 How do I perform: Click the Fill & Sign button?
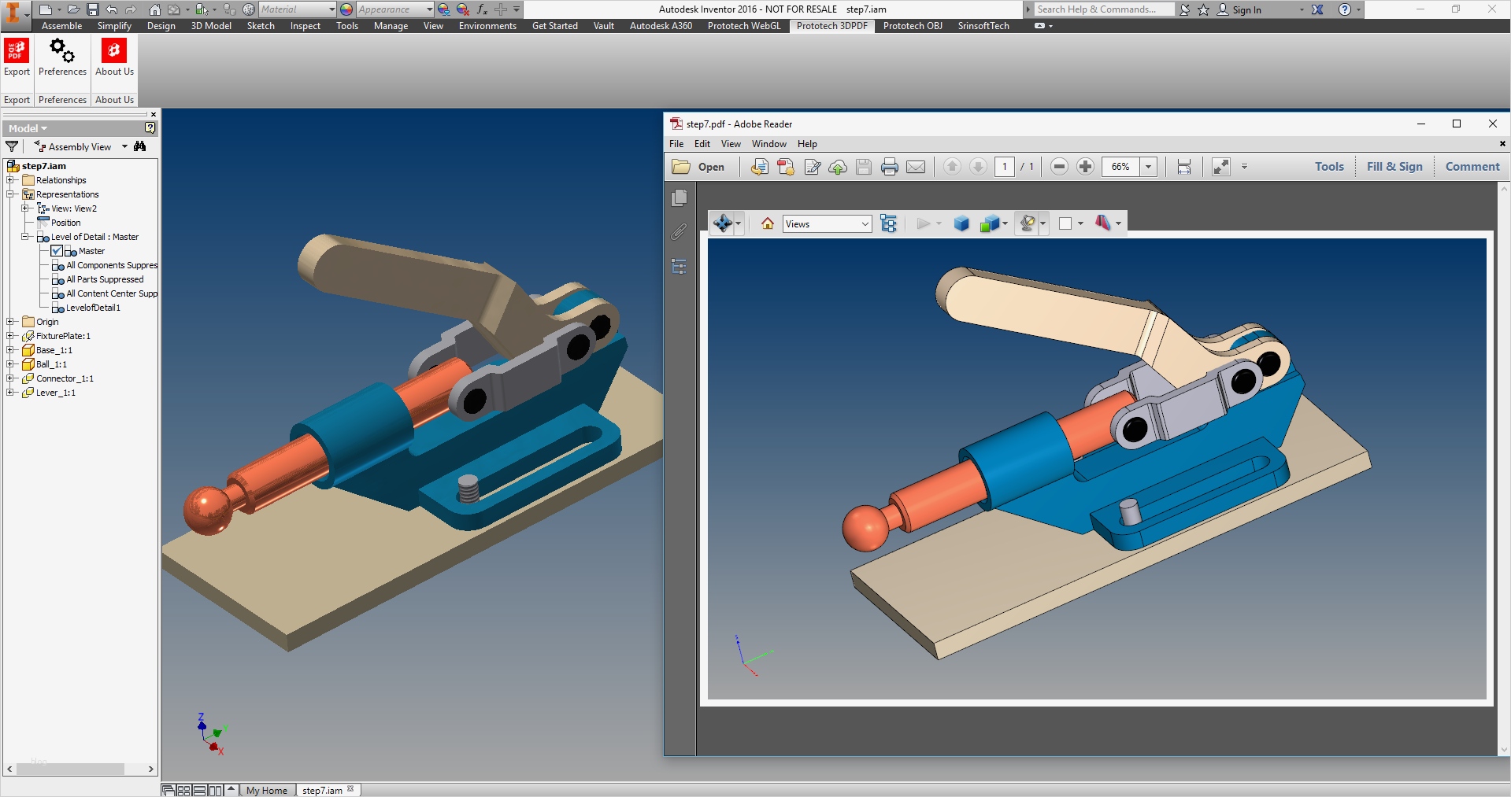click(1394, 167)
